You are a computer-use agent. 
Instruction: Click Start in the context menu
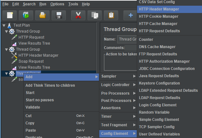tap(61, 93)
